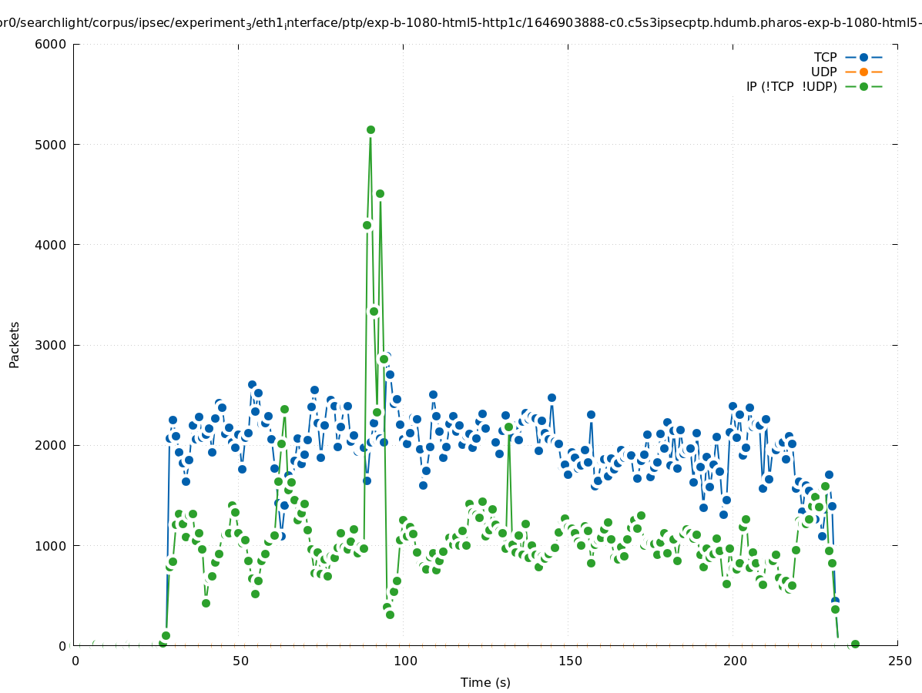This screenshot has height=693, width=922.
Task: Click the Time (s) x-axis label
Action: tap(485, 682)
